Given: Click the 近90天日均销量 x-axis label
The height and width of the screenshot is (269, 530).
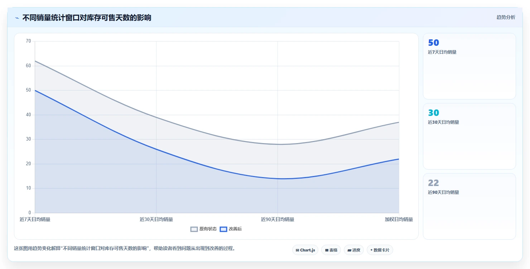Looking at the screenshot, I should point(278,219).
